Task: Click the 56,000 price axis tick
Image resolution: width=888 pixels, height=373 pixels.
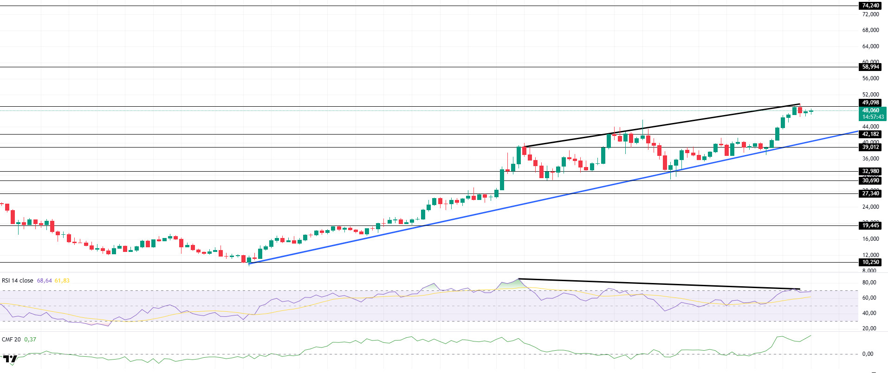Action: point(870,78)
